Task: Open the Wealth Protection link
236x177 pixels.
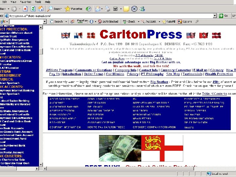Action: pos(219,74)
